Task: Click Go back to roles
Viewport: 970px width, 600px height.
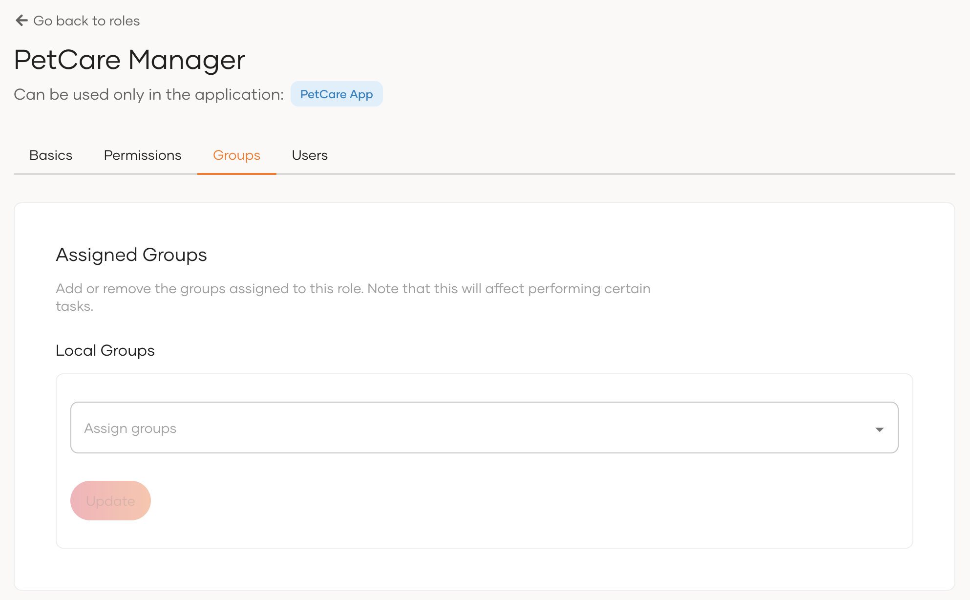Action: pos(86,21)
